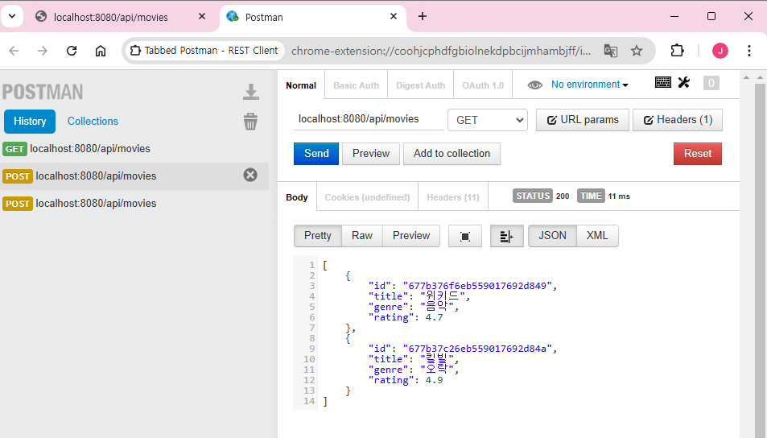Open a new browser tab
This screenshot has height=438, width=767.
[423, 17]
